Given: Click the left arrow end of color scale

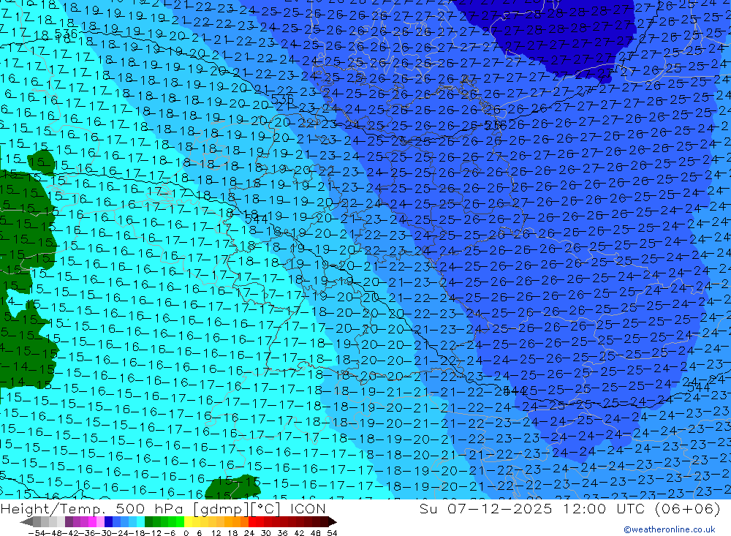Looking at the screenshot, I should (x=26, y=521).
